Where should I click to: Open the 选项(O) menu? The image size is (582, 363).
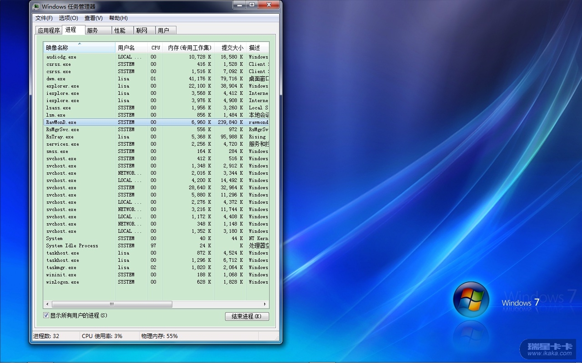68,18
